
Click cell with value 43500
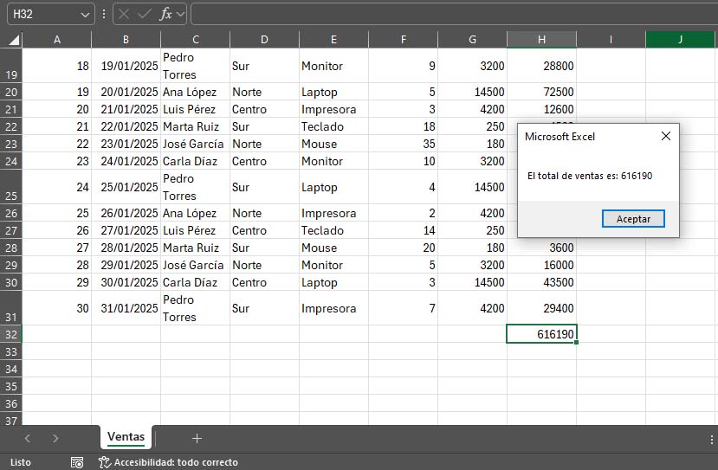[541, 282]
